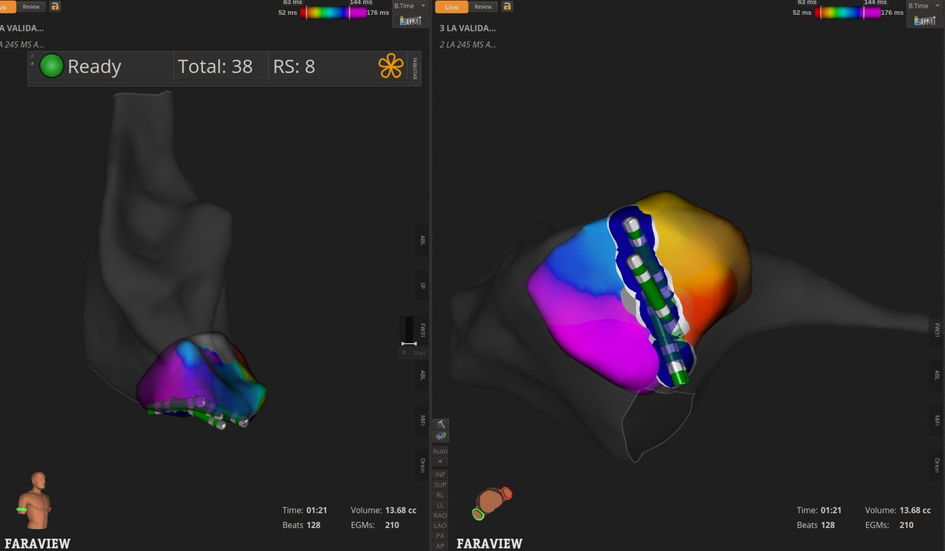Click the '176 ms' label in left view
945x551 pixels.
[x=378, y=13]
